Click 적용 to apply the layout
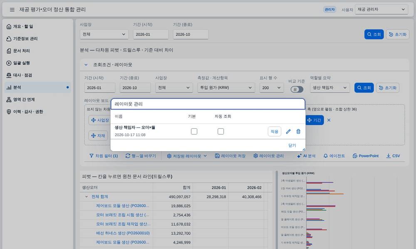 tap(274, 132)
